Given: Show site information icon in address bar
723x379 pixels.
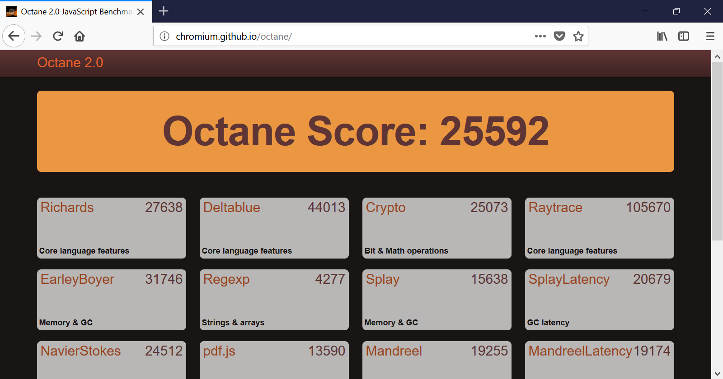Looking at the screenshot, I should pos(164,36).
